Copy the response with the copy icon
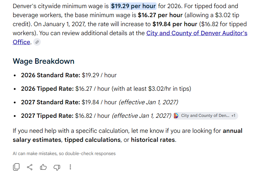Image resolution: width=264 pixels, height=174 pixels. click(x=16, y=167)
